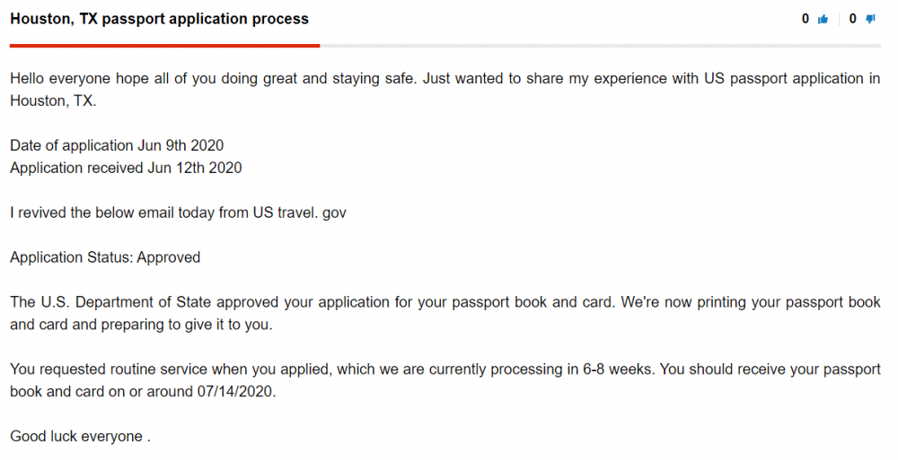Screen dimensions: 898x460
Task: Click the gray divider line below the title
Action: [x=600, y=46]
